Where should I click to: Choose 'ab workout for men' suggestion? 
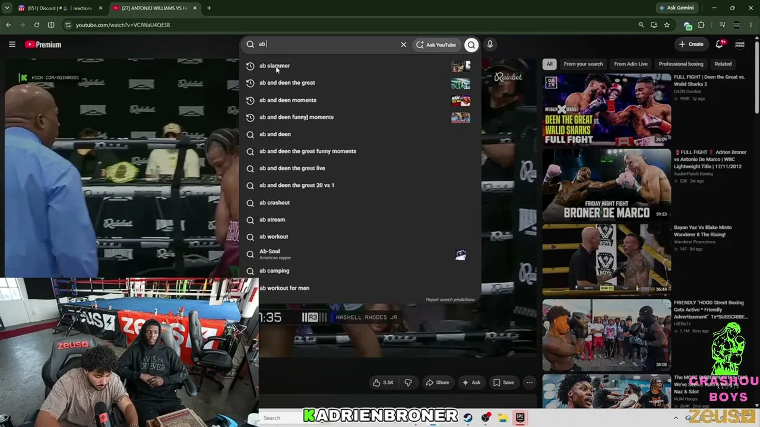point(360,288)
